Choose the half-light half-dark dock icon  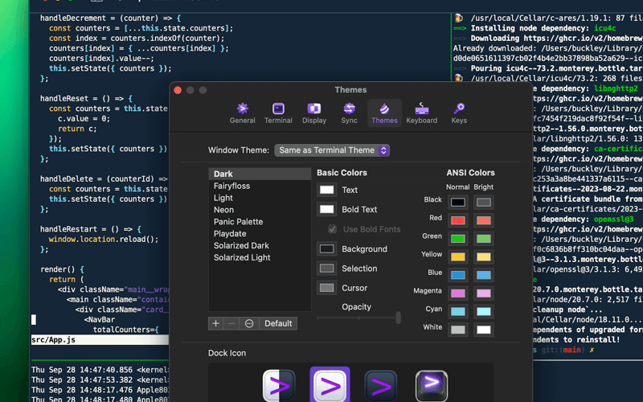click(x=279, y=386)
